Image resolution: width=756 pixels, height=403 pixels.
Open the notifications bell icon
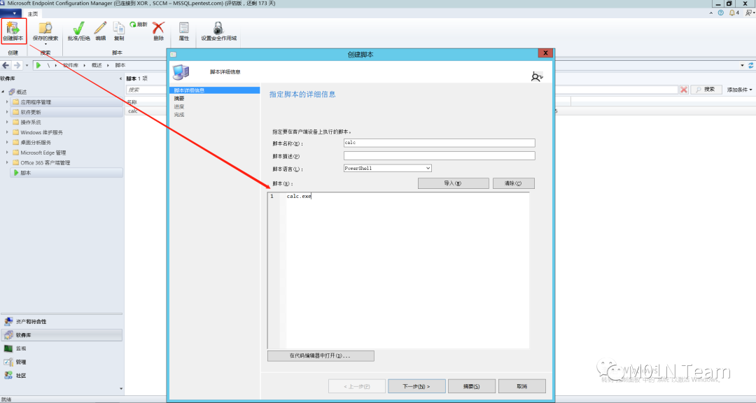732,13
